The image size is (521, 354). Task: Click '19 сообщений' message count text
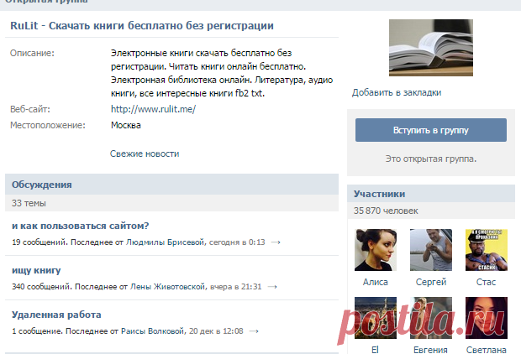click(x=39, y=242)
